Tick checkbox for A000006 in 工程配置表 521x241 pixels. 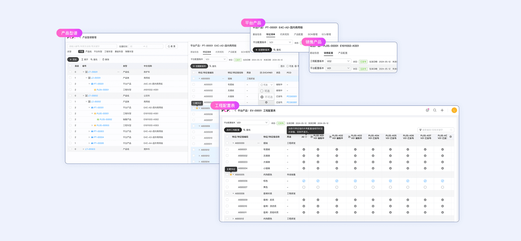(x=227, y=181)
